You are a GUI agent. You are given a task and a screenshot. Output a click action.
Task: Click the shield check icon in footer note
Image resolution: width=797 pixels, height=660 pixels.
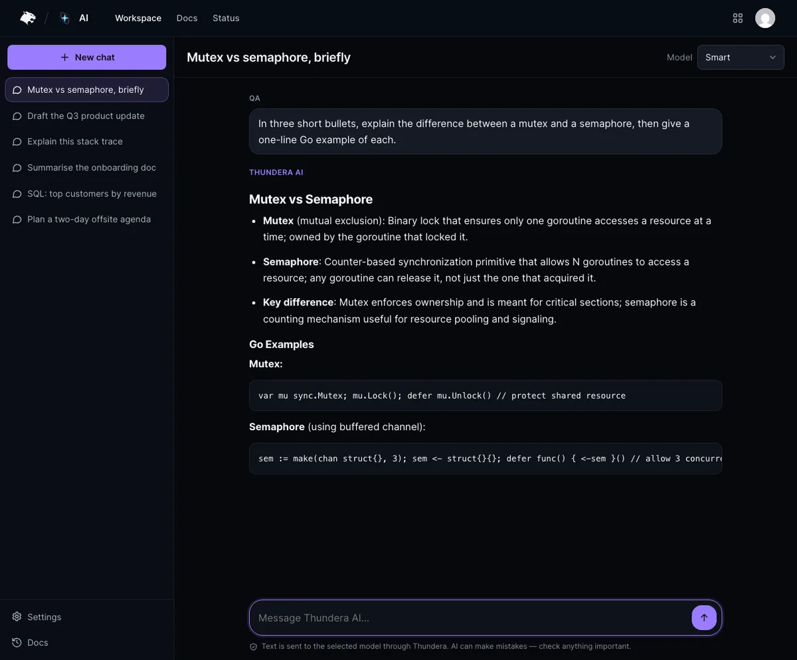click(253, 646)
